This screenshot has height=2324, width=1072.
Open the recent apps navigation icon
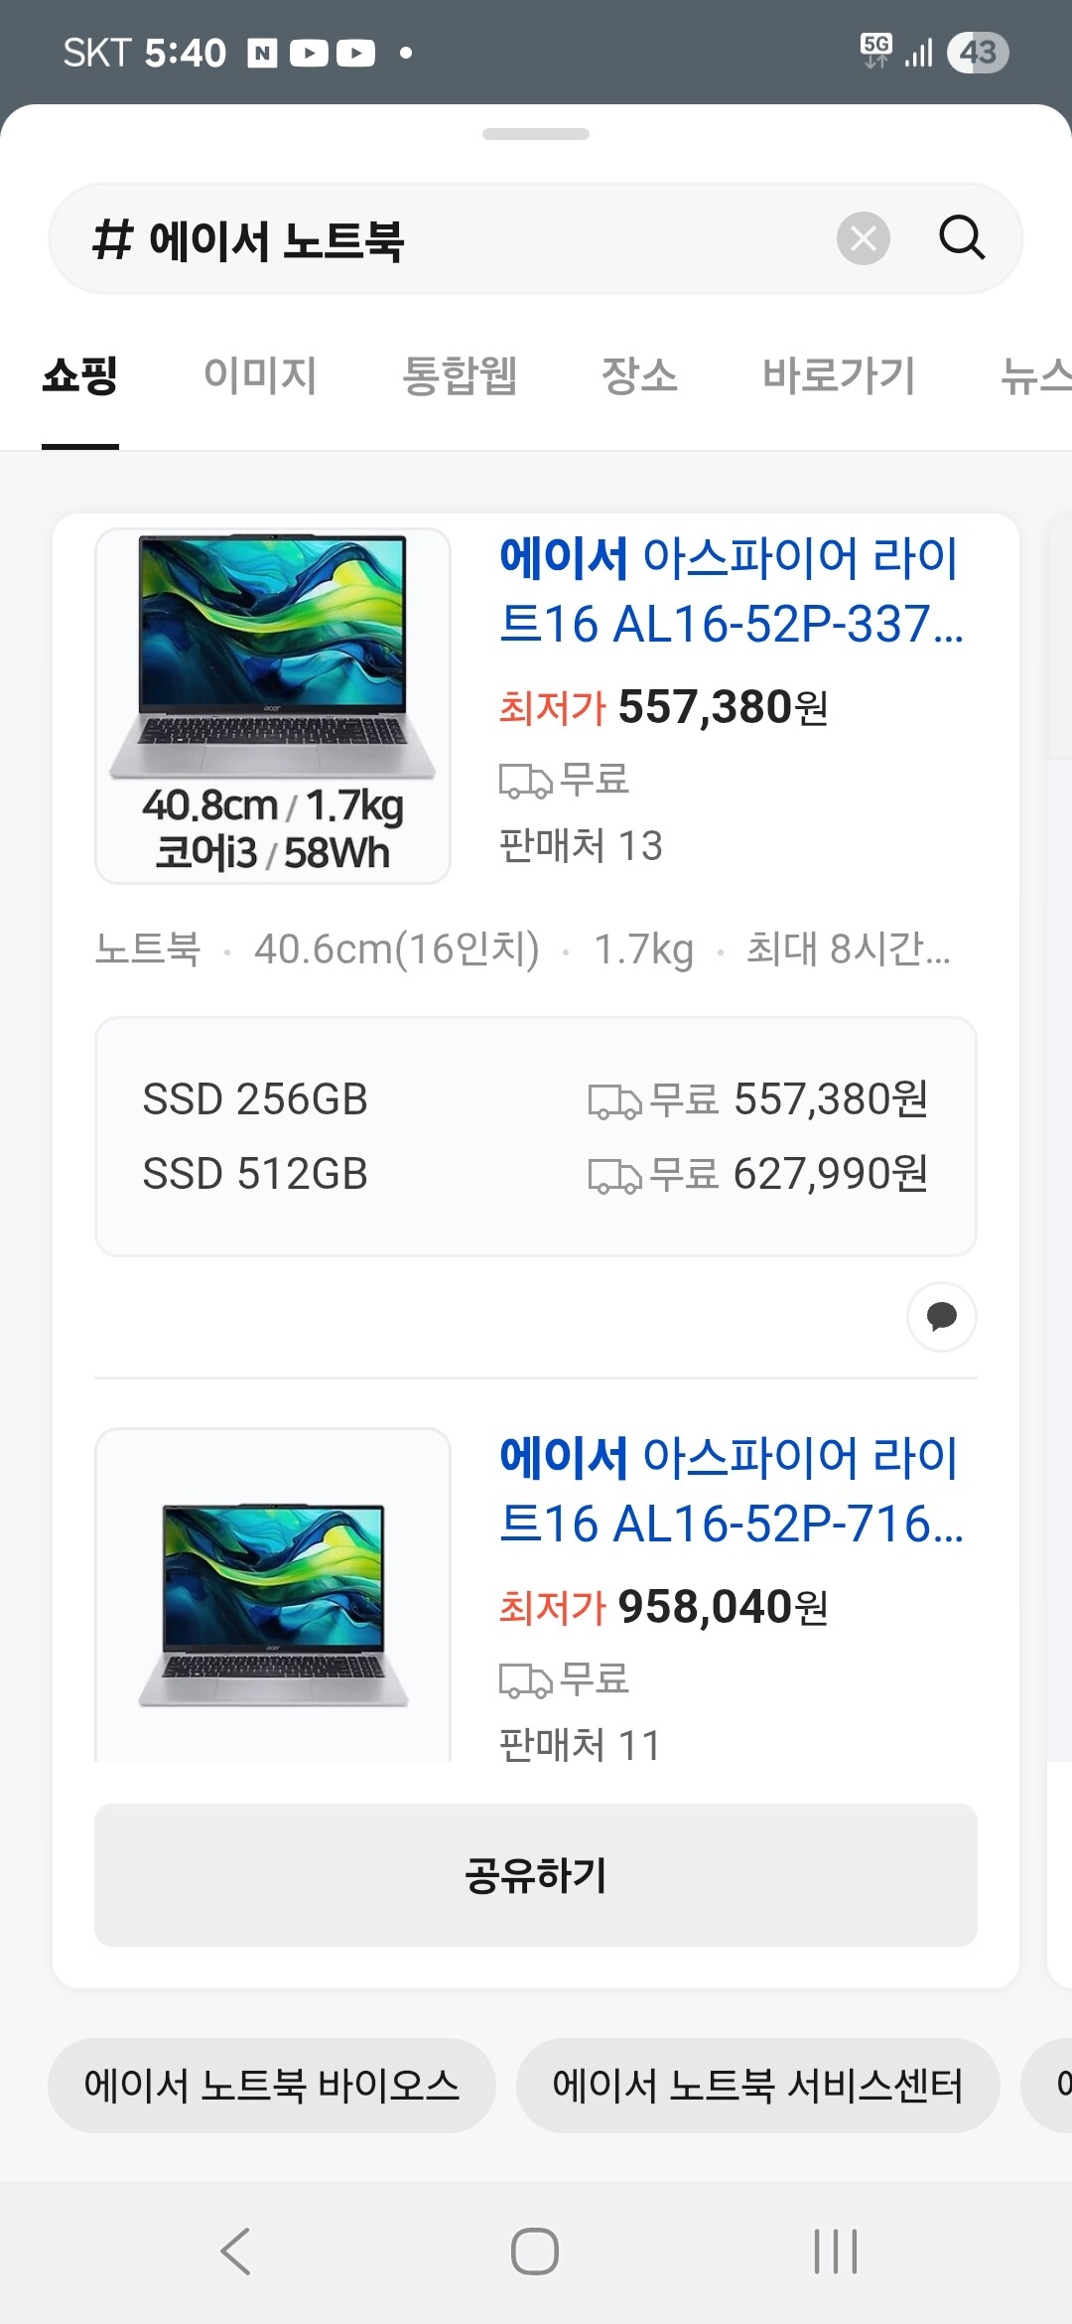(835, 2251)
